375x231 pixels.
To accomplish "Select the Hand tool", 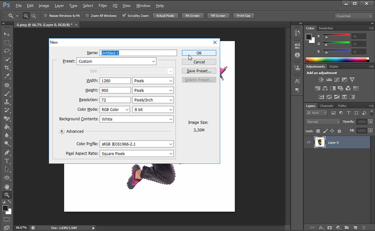I will (7, 186).
